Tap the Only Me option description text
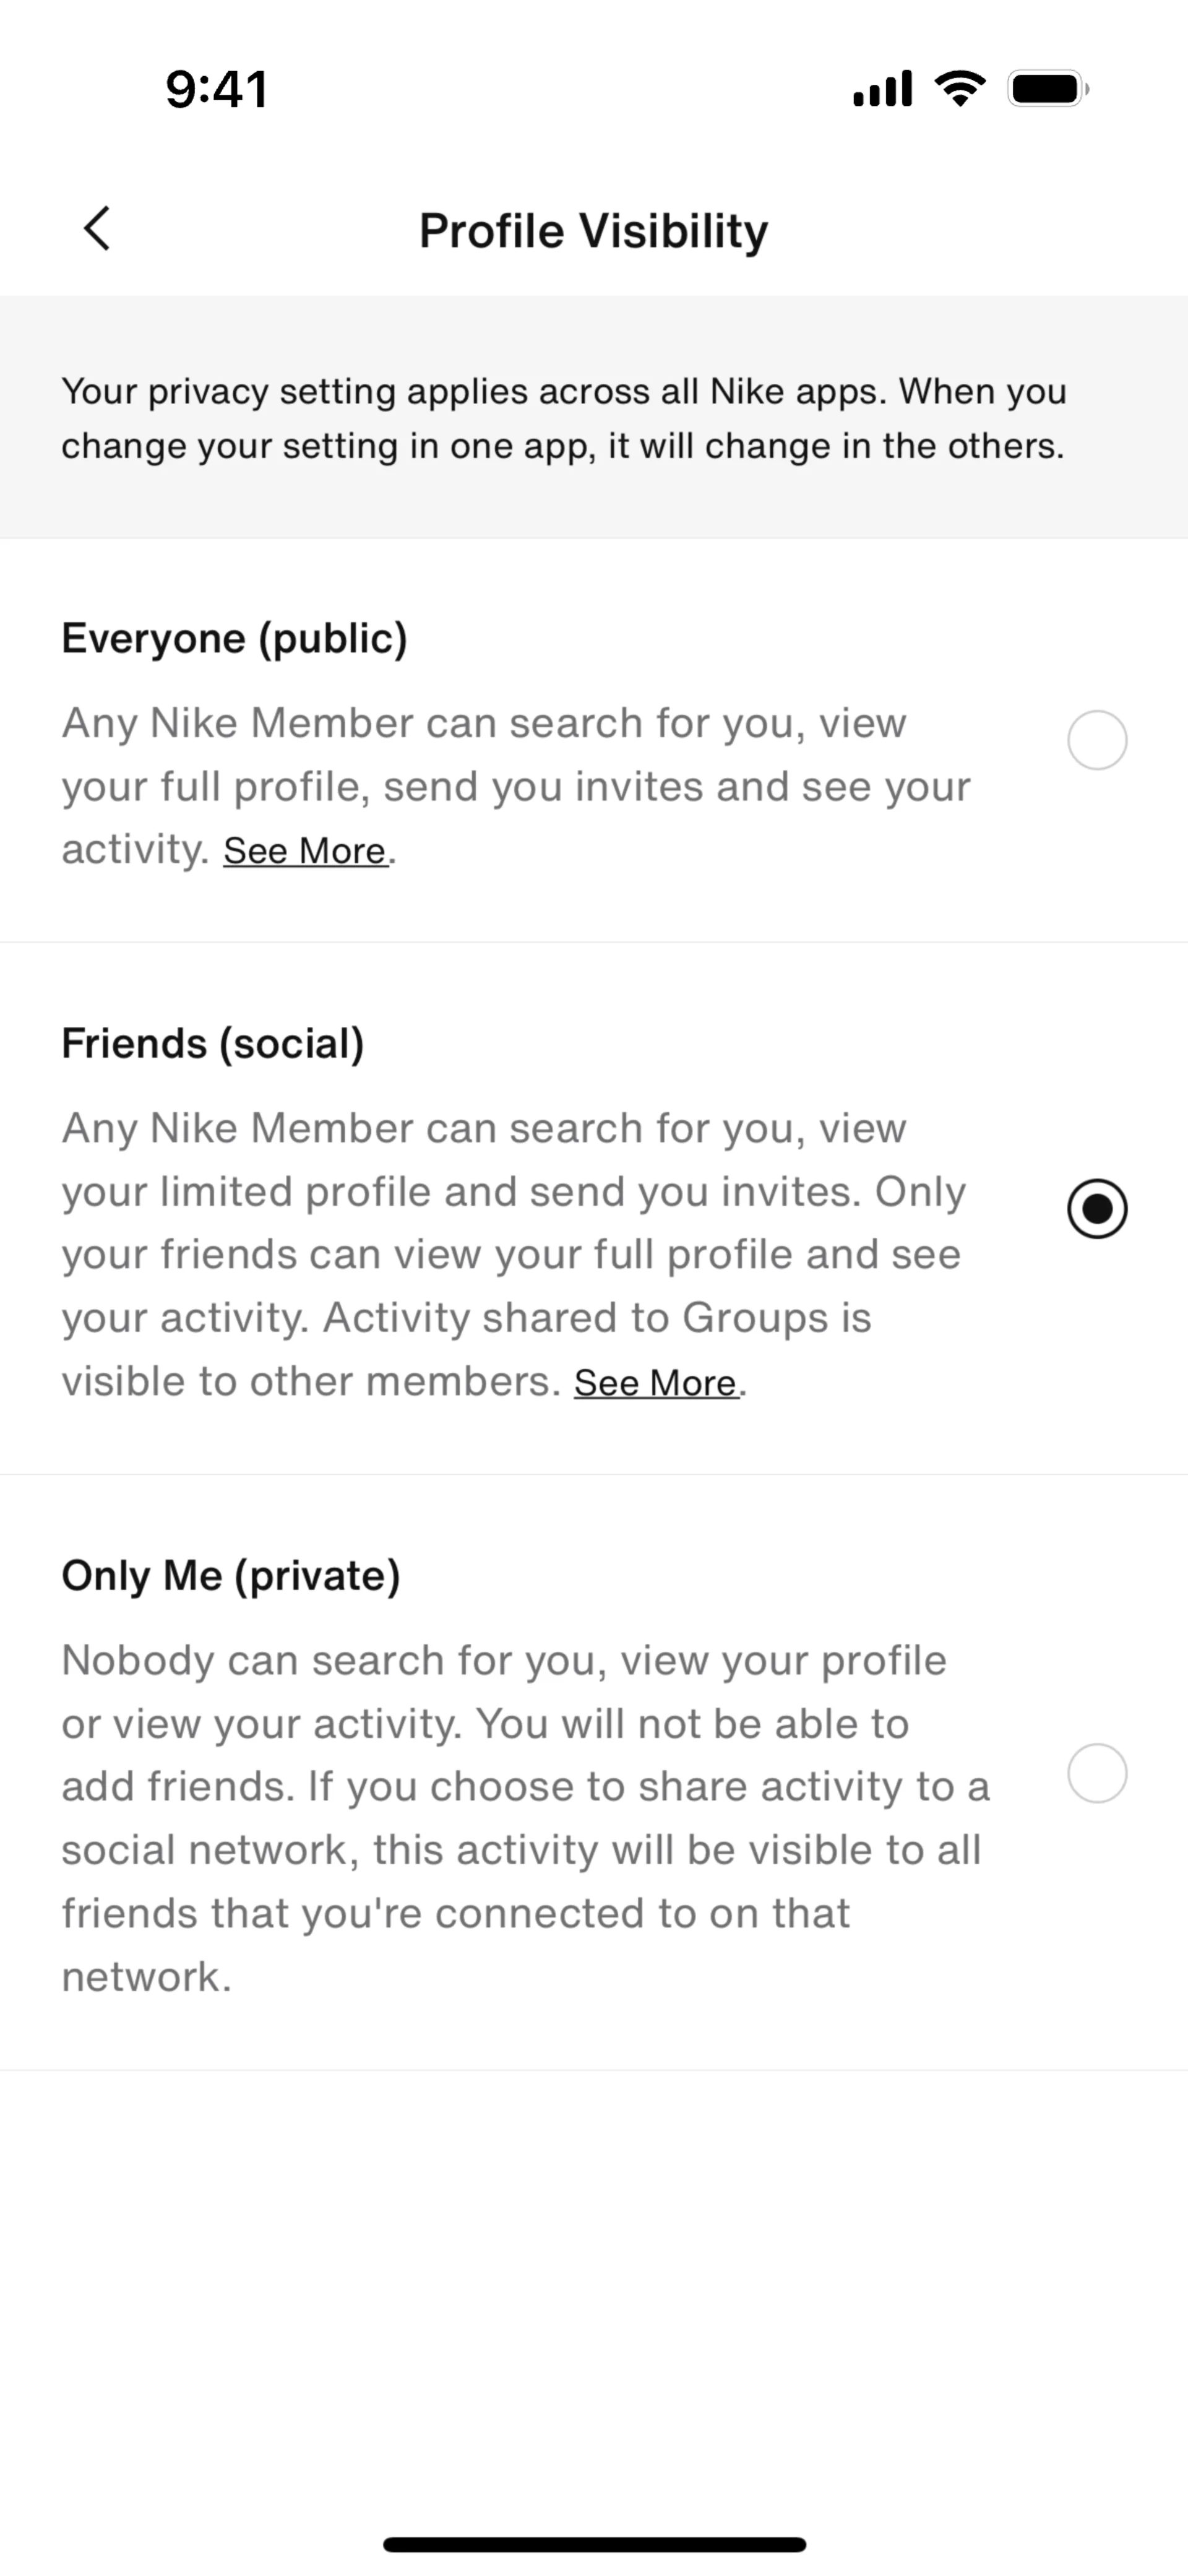Image resolution: width=1188 pixels, height=2576 pixels. (x=525, y=1818)
